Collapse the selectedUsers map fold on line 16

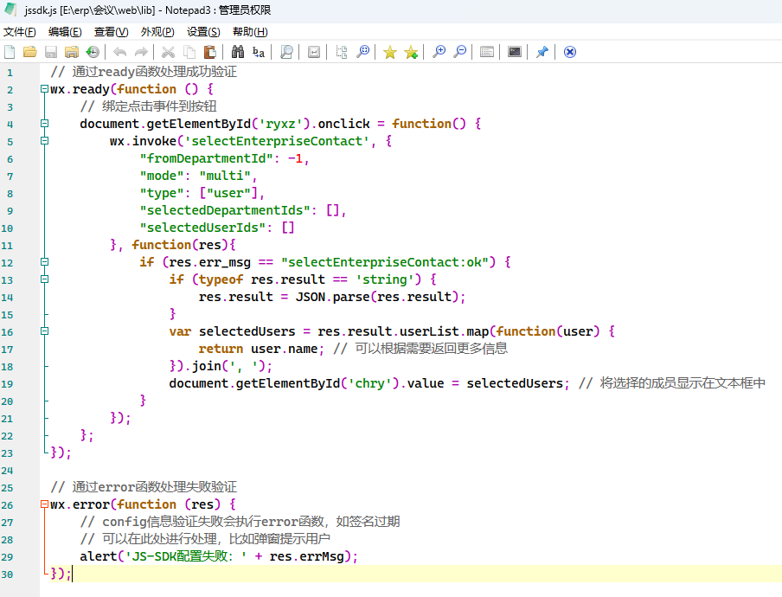44,331
